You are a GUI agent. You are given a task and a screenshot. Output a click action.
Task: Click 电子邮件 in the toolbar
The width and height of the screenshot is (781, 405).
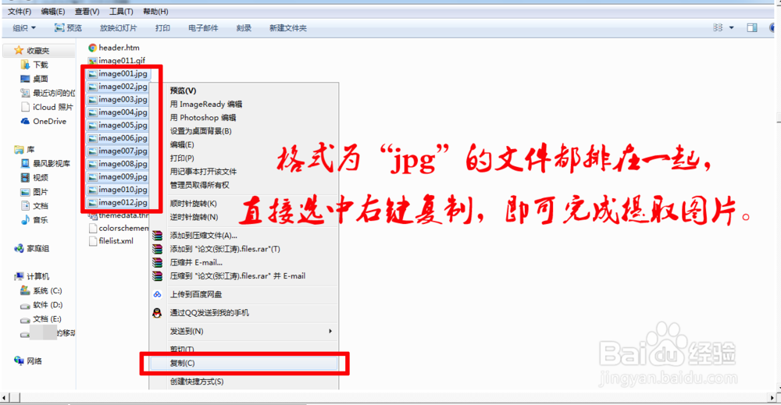tap(203, 28)
